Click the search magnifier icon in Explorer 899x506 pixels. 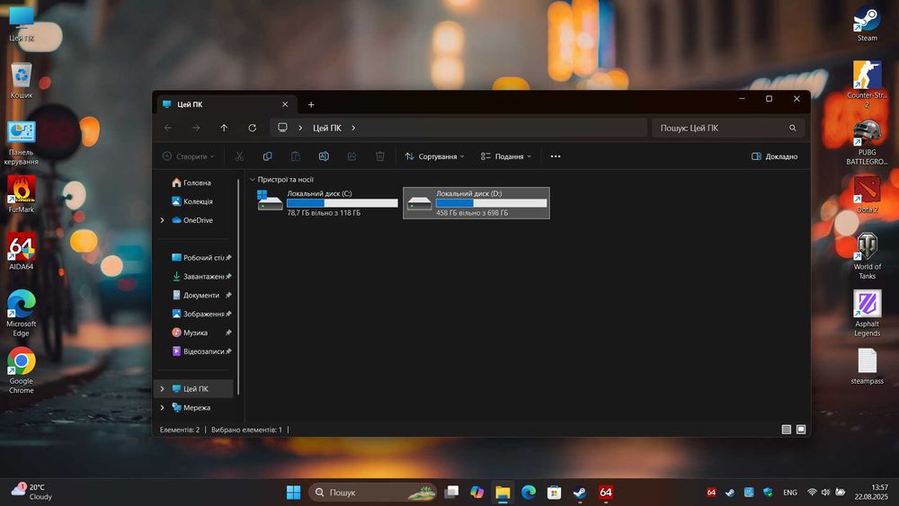792,128
